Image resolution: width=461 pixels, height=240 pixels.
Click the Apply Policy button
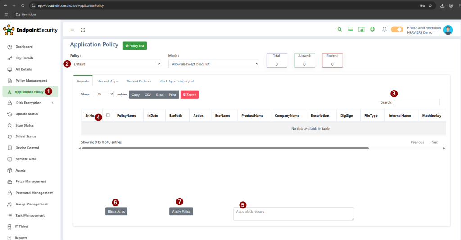point(181,211)
